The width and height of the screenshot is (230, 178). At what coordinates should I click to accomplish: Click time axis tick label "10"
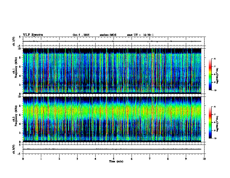click(x=204, y=159)
